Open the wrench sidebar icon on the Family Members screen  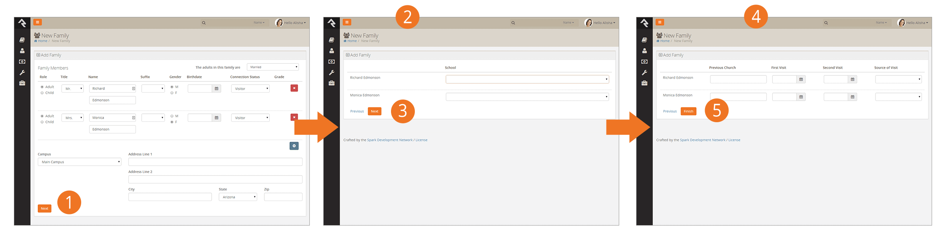point(22,73)
